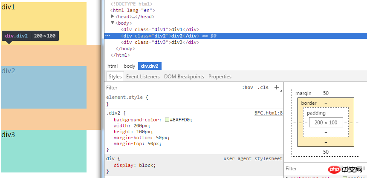Click the #EAFFD0 background color swatch
This screenshot has width=367, height=178.
click(x=167, y=120)
